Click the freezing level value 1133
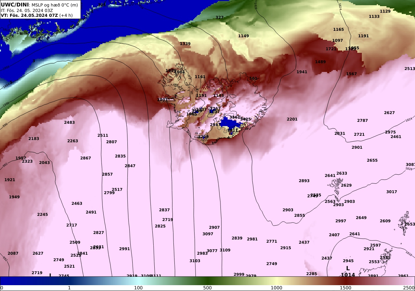The width and height of the screenshot is (415, 291). coord(374,17)
